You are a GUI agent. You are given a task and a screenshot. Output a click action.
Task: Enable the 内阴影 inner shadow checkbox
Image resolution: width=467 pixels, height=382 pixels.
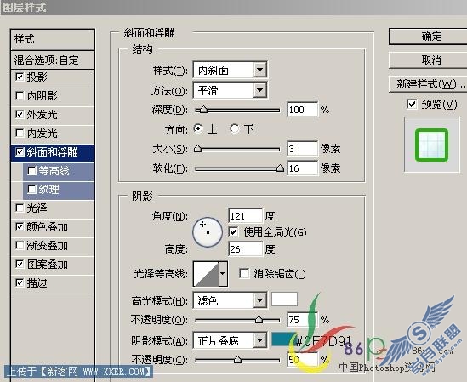(20, 95)
